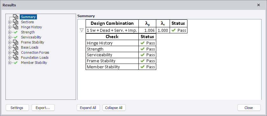This screenshot has width=267, height=116.
Task: Click the green check in the design combination Status cell
Action: tap(173, 30)
